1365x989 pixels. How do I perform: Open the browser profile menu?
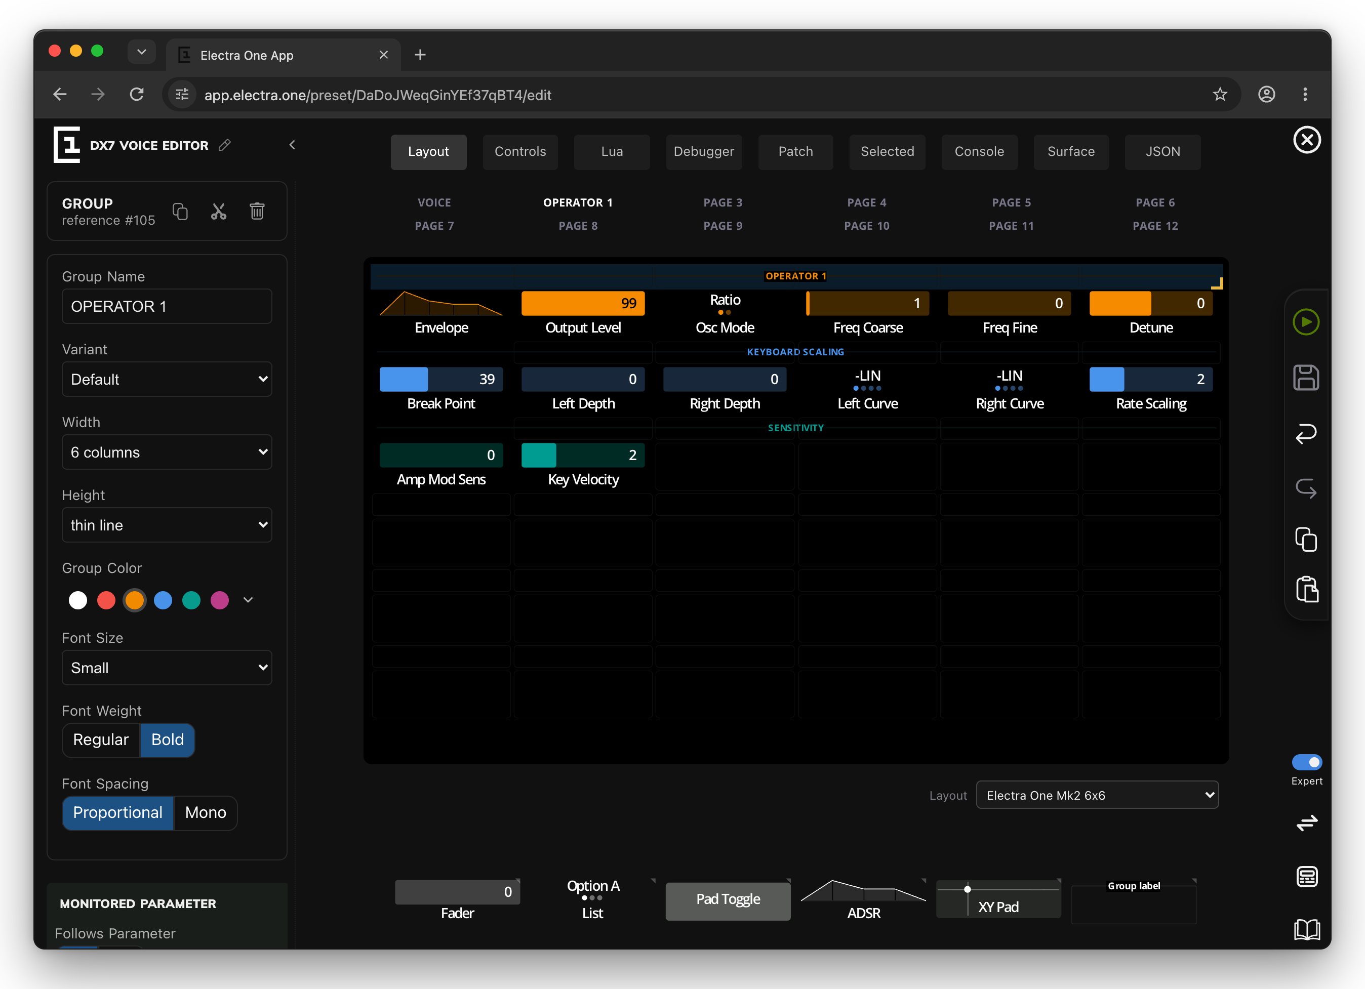click(1266, 95)
